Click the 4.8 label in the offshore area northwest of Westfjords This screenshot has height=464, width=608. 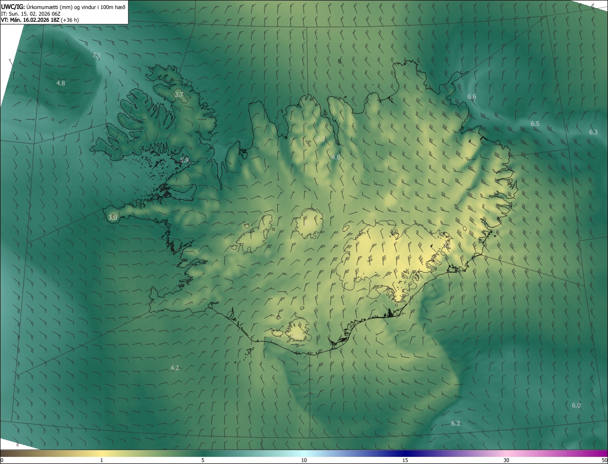click(x=61, y=83)
